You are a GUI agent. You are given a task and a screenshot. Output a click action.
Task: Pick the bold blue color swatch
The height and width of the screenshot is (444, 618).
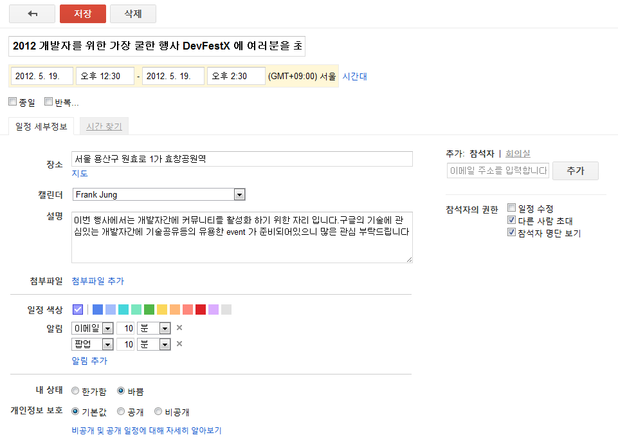pos(98,310)
